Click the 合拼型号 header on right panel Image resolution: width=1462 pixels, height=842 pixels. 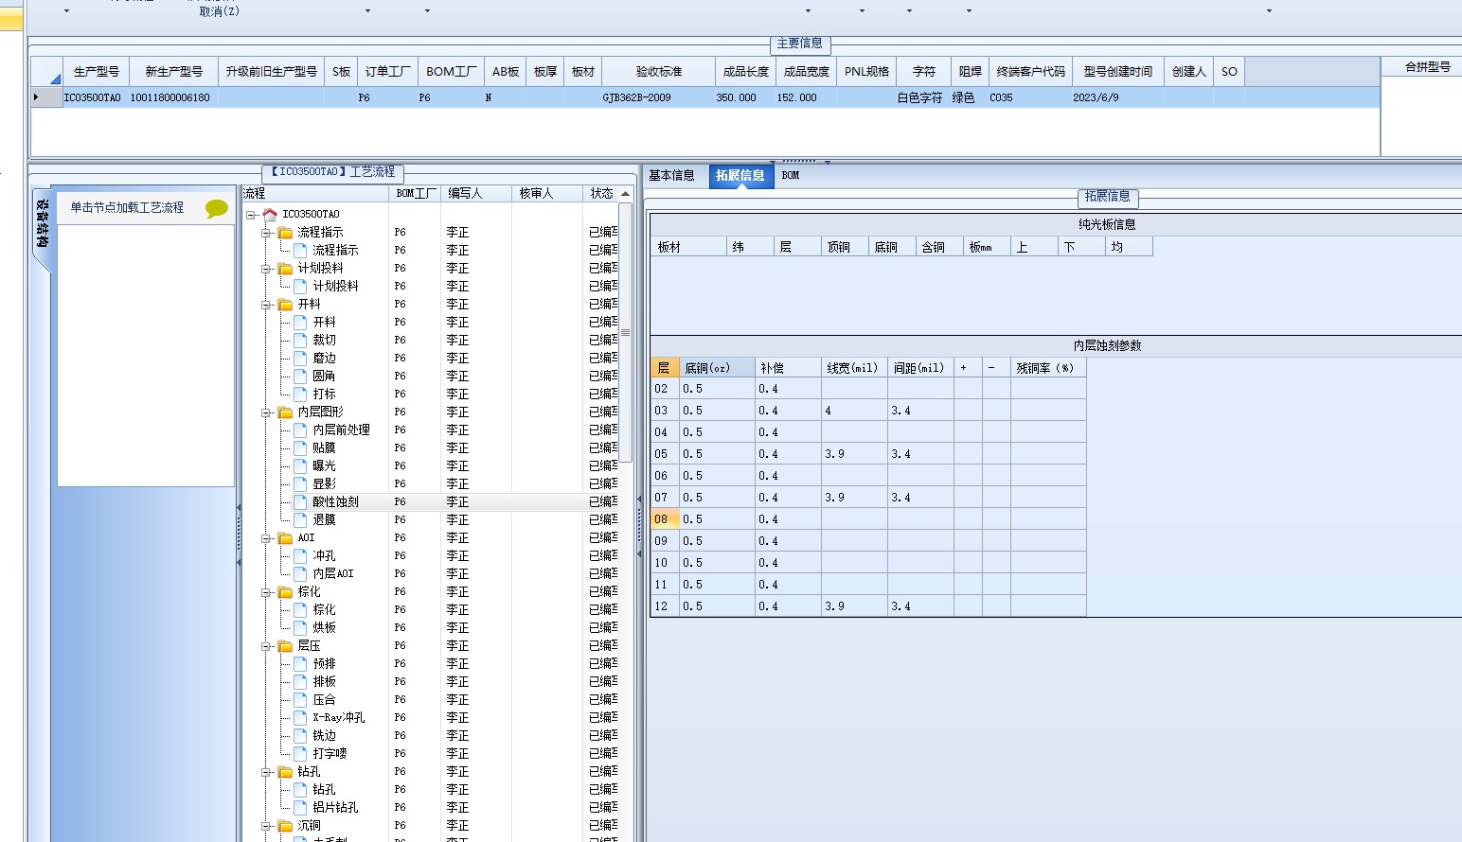point(1427,67)
